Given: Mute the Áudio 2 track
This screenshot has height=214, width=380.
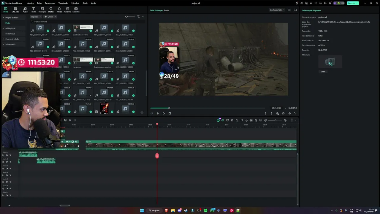Looking at the screenshot, I should (7, 162).
